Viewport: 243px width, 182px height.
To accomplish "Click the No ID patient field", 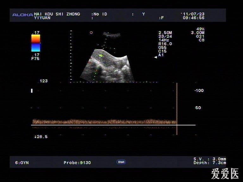I will tap(100, 14).
